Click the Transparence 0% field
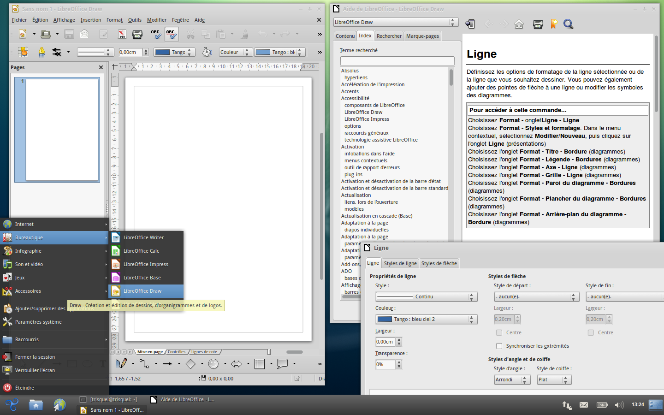The width and height of the screenshot is (664, 415). (x=385, y=364)
